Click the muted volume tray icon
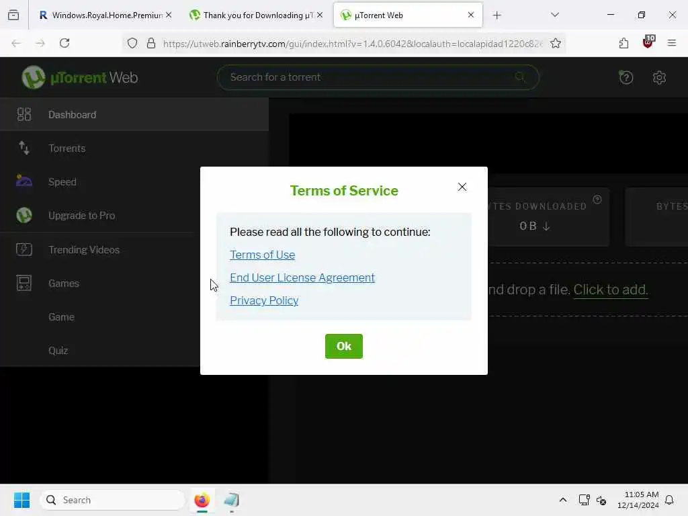The image size is (688, 516). (x=601, y=500)
